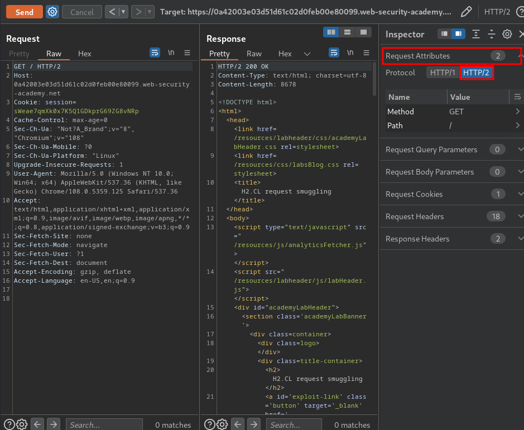Jump to the previous match in the Request

(x=37, y=424)
